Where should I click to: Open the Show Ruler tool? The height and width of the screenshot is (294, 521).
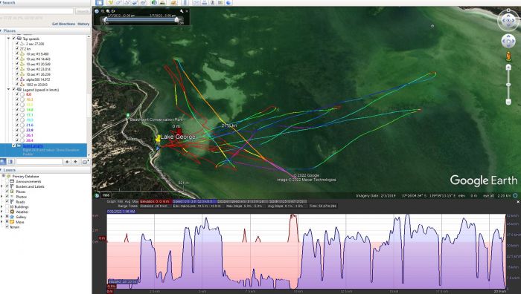pos(185,3)
